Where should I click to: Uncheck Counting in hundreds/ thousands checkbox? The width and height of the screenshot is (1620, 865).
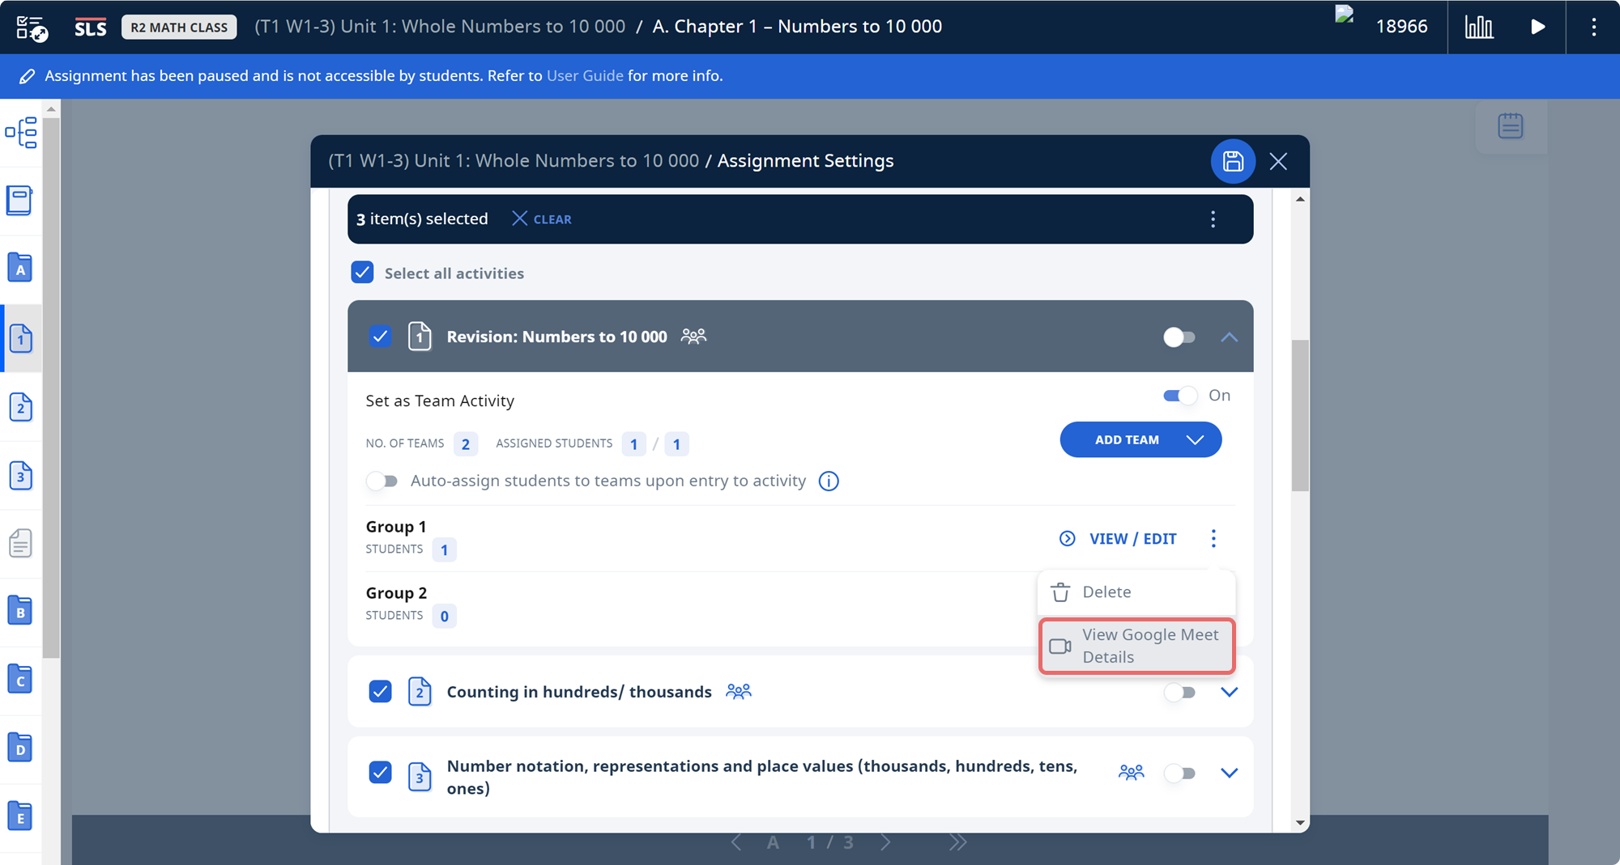coord(380,692)
